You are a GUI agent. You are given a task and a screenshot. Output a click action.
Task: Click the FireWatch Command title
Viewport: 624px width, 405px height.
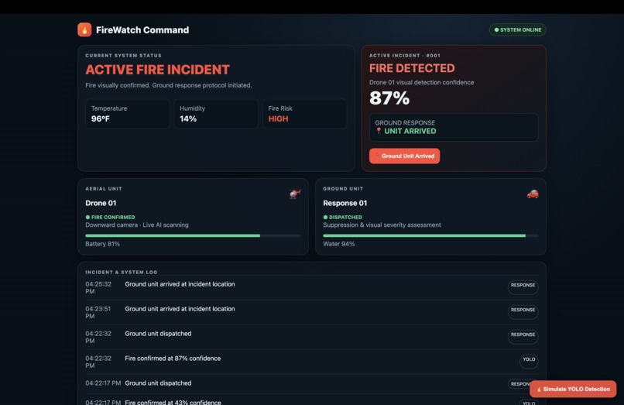[x=142, y=30]
